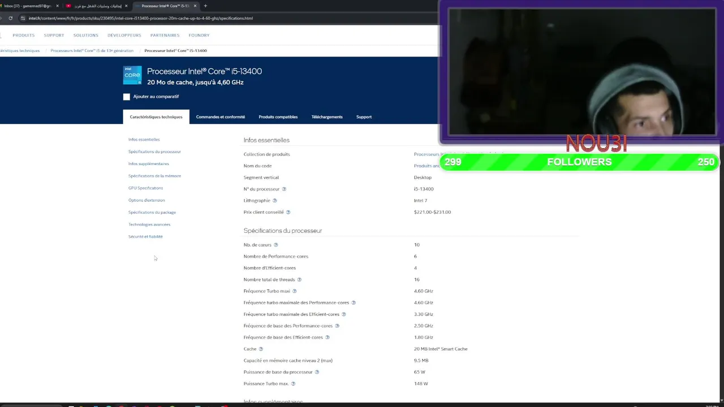The height and width of the screenshot is (407, 724).
Task: Show help for N° du processeur
Action: (284, 189)
